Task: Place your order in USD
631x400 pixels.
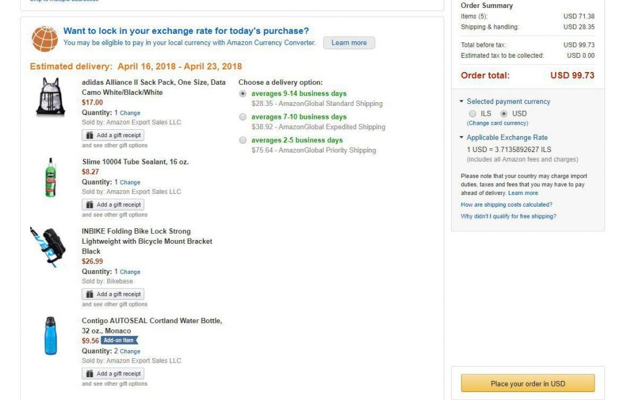Action: point(527,383)
